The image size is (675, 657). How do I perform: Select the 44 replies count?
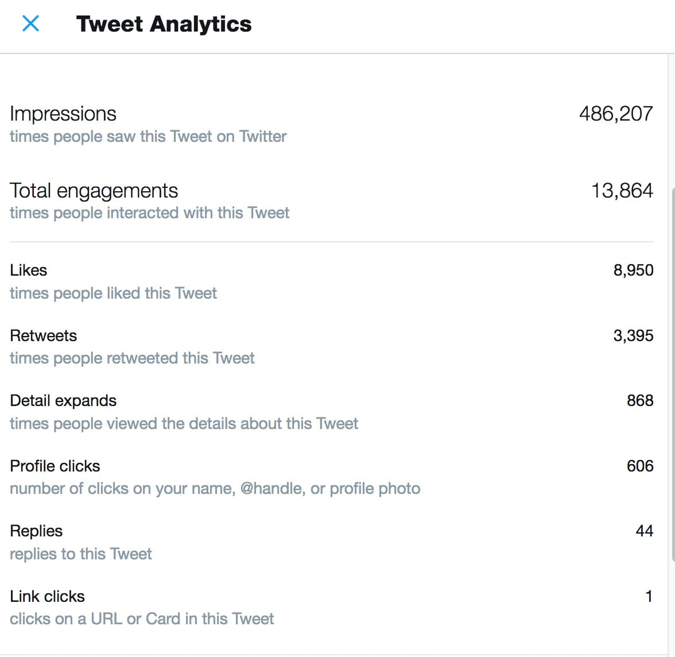point(645,531)
